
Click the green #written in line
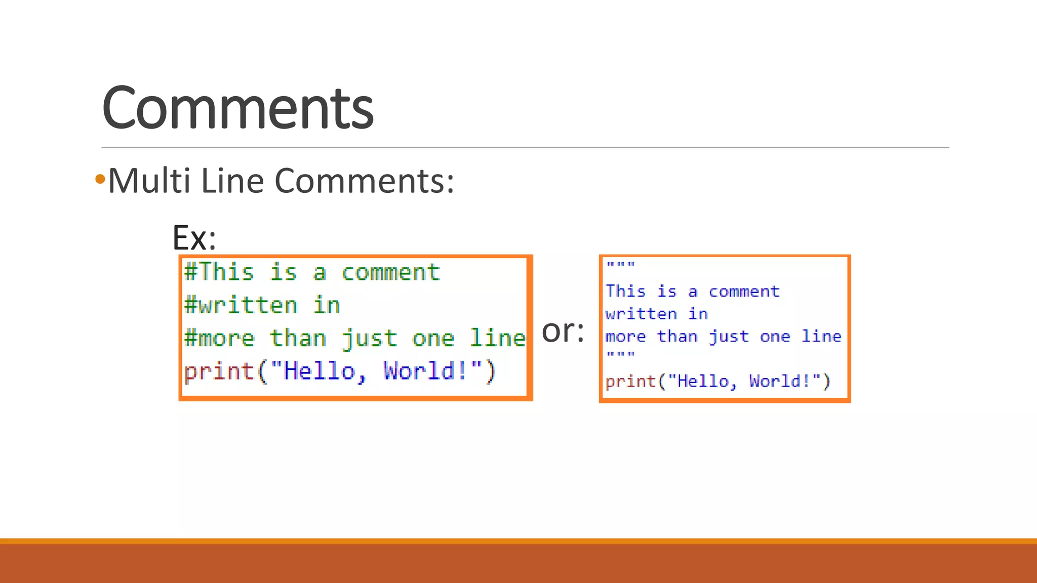point(262,305)
